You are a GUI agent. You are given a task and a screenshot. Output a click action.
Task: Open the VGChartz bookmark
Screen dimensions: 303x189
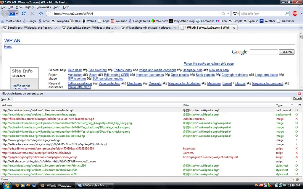click(x=159, y=21)
